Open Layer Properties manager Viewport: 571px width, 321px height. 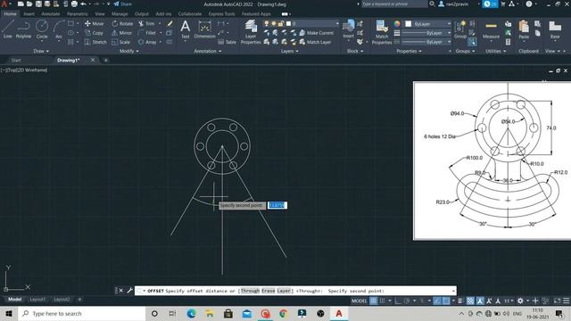pos(251,32)
